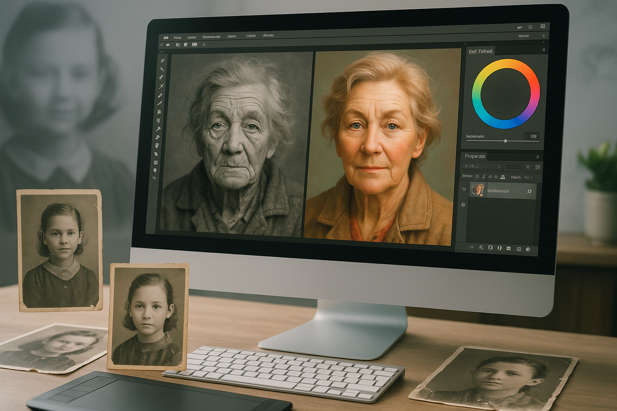The height and width of the screenshot is (411, 617).
Task: Switch to the Exd Tyhed tab
Action: 480,51
